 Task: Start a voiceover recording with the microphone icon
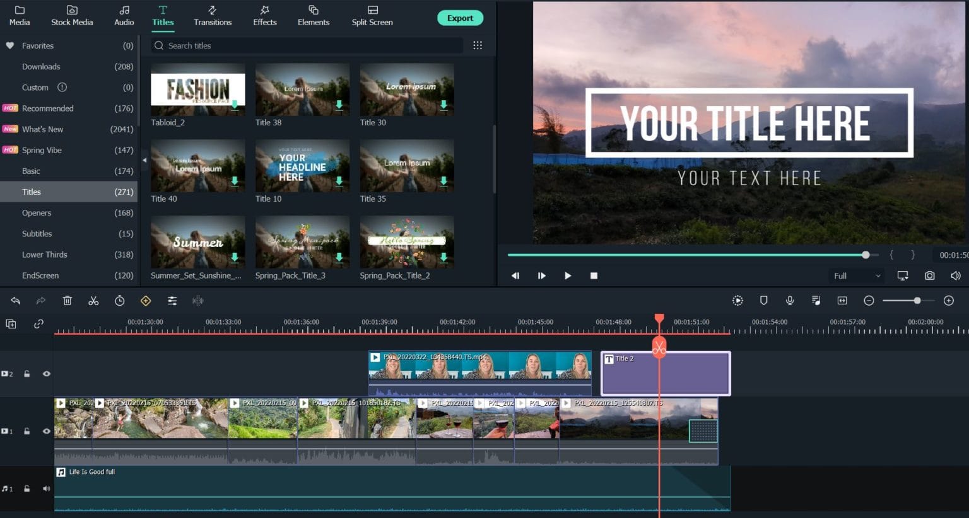[x=790, y=301]
